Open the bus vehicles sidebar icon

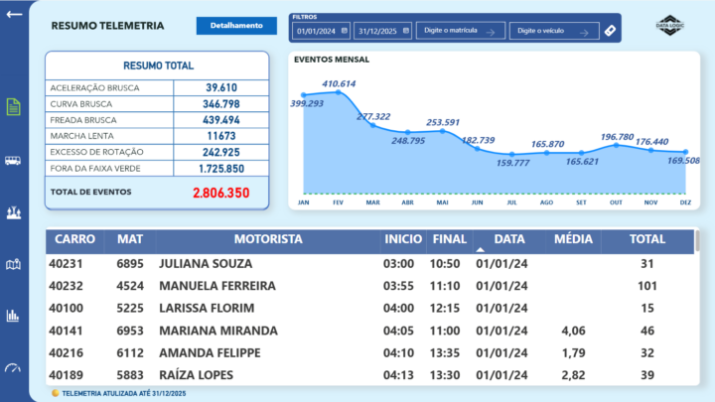click(x=14, y=160)
